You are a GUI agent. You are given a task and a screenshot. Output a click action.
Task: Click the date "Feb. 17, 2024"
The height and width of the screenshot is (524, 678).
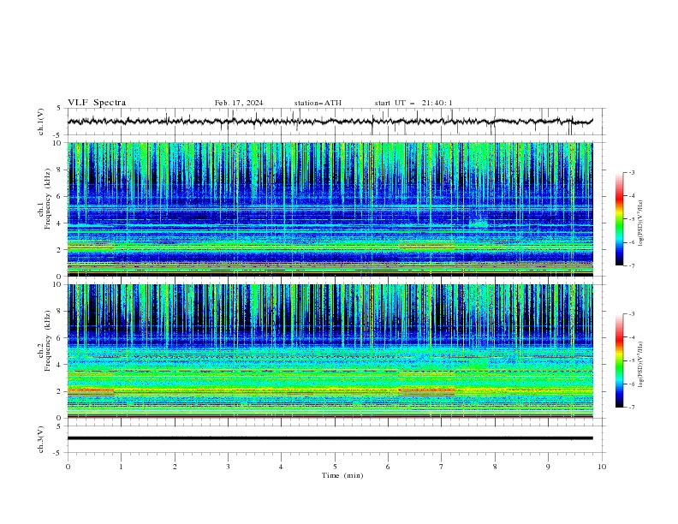[239, 103]
